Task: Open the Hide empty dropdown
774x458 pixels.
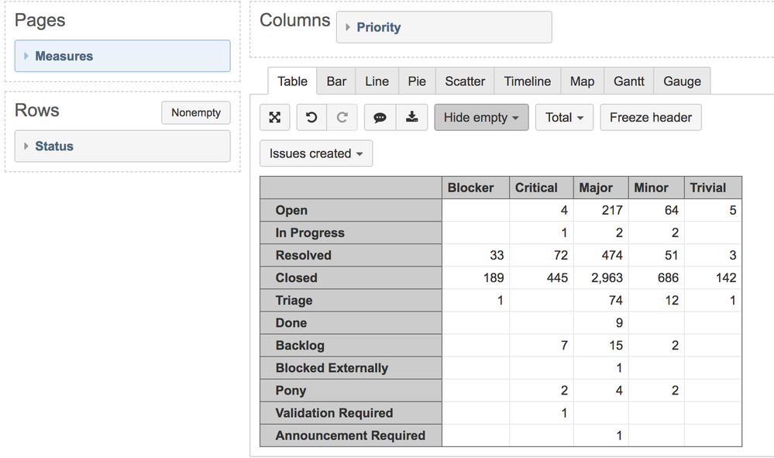Action: point(481,118)
